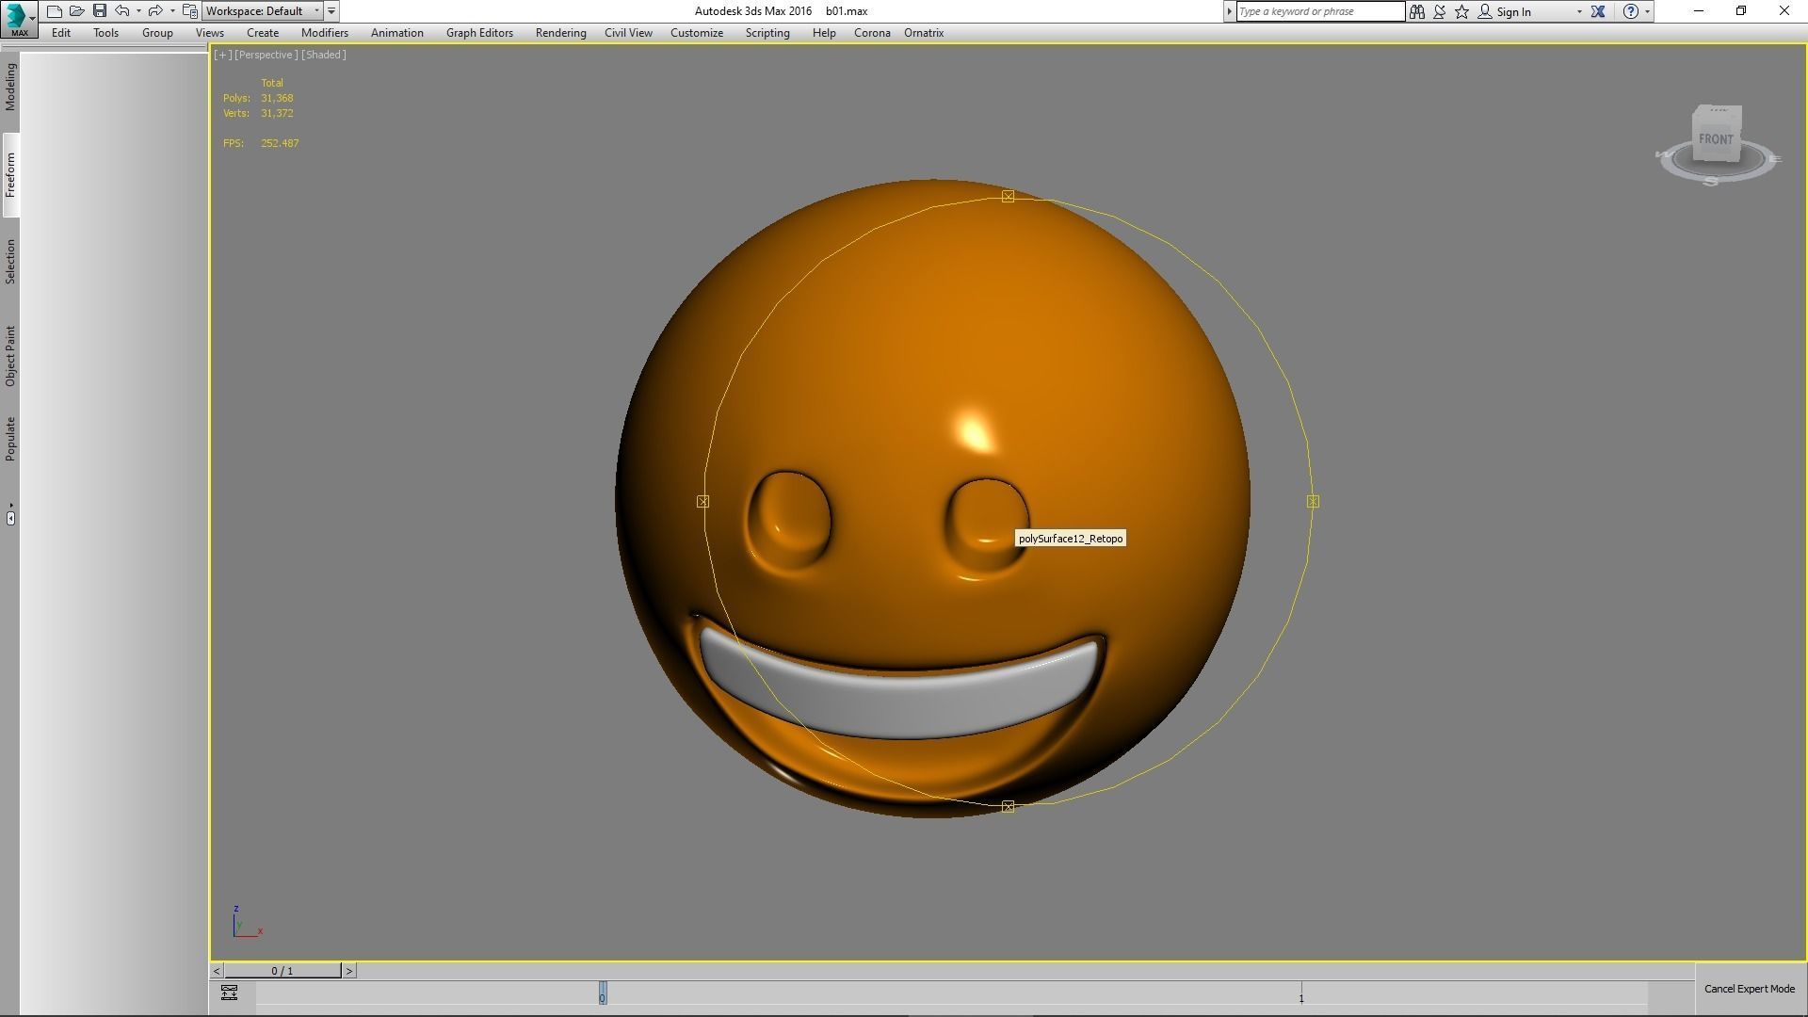Open Favorites star icon
Screen dimensions: 1808x1017
[x=1461, y=11]
